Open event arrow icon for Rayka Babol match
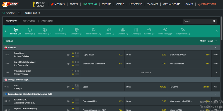 tap(68, 55)
